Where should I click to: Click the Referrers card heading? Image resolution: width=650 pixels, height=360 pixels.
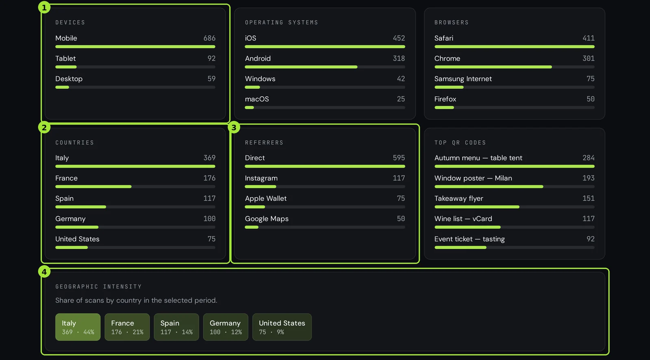click(x=264, y=142)
